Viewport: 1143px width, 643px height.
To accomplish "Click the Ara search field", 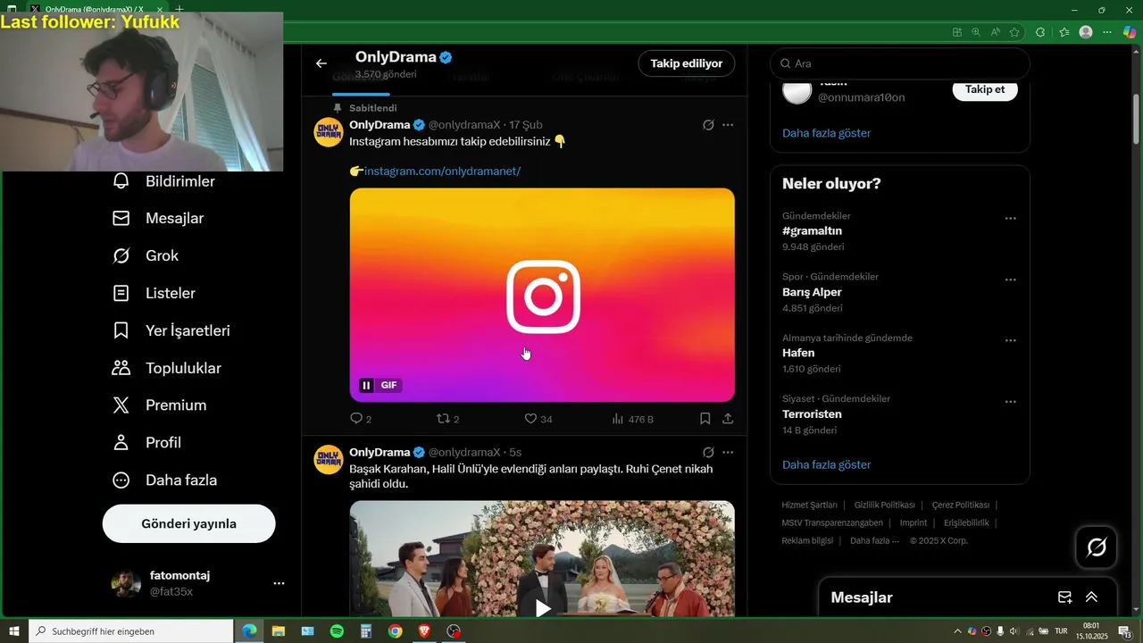I will click(x=900, y=63).
